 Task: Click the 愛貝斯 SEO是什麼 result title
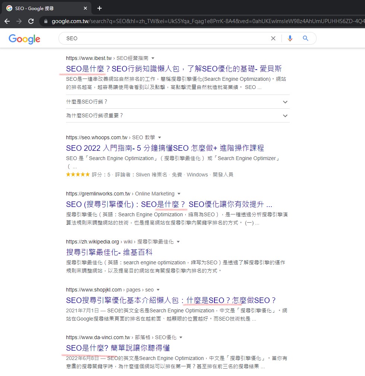pyautogui.click(x=173, y=69)
